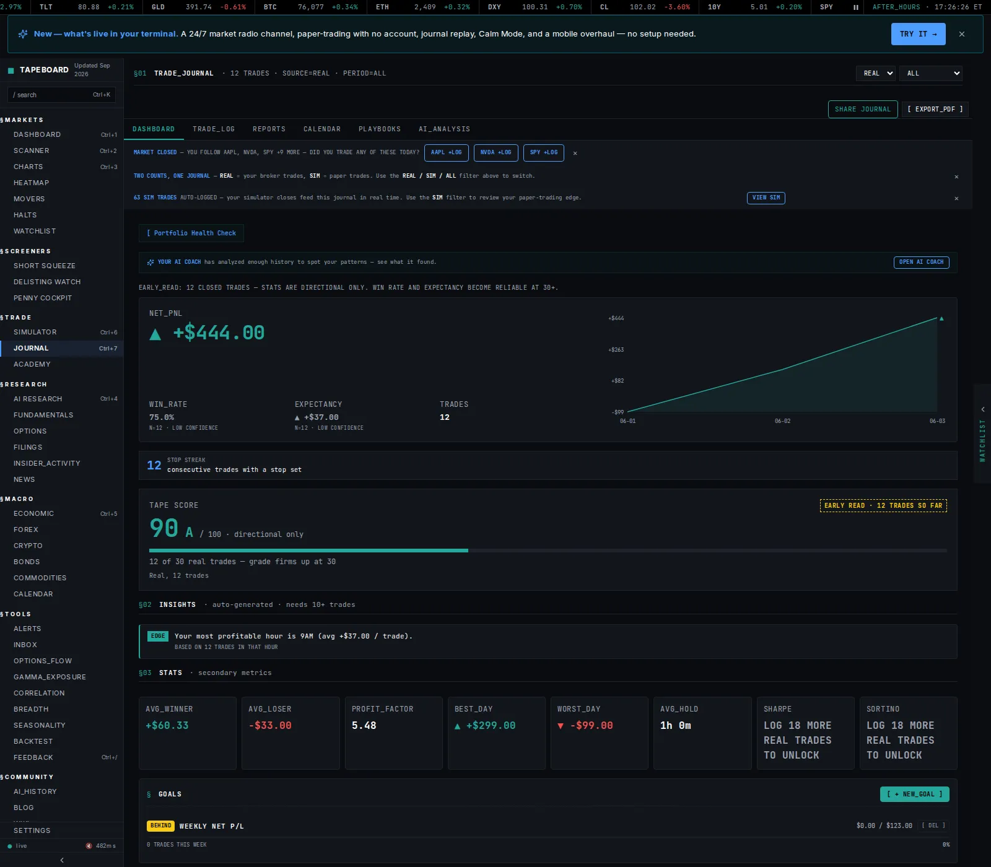Open SETTINGS in the sidebar
The height and width of the screenshot is (867, 991).
point(62,830)
